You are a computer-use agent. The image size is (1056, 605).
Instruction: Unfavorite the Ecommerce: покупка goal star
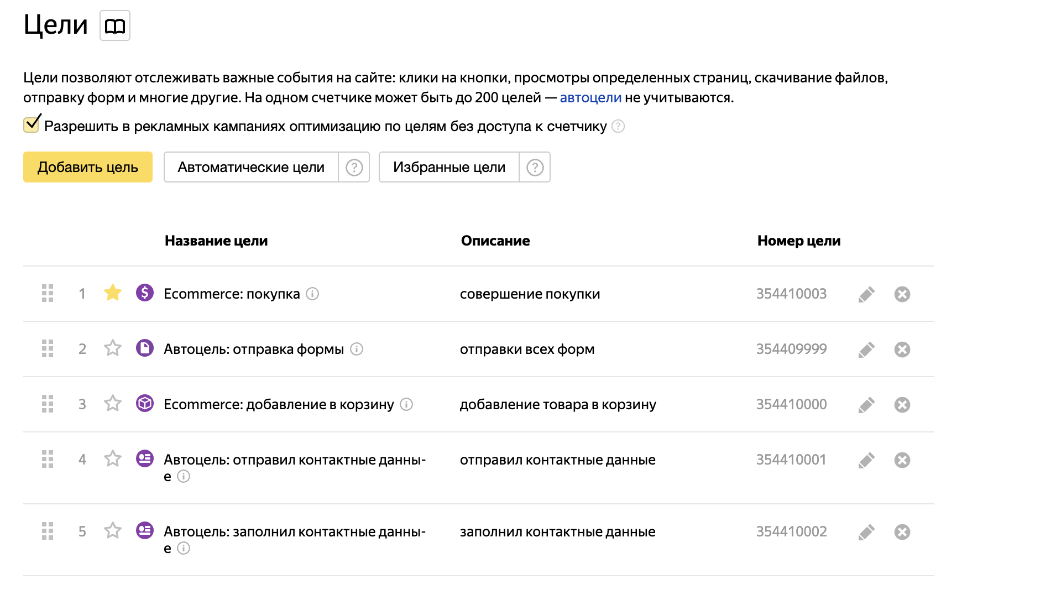pyautogui.click(x=113, y=293)
